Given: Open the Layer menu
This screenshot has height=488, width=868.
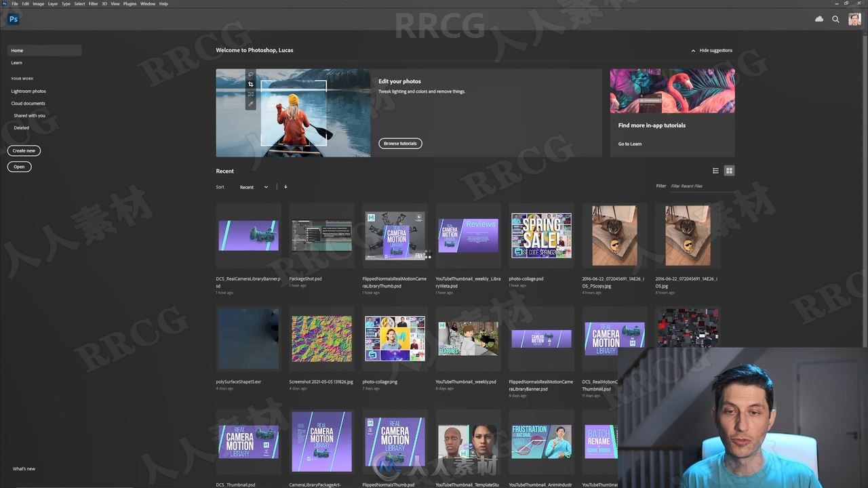Looking at the screenshot, I should pos(53,3).
